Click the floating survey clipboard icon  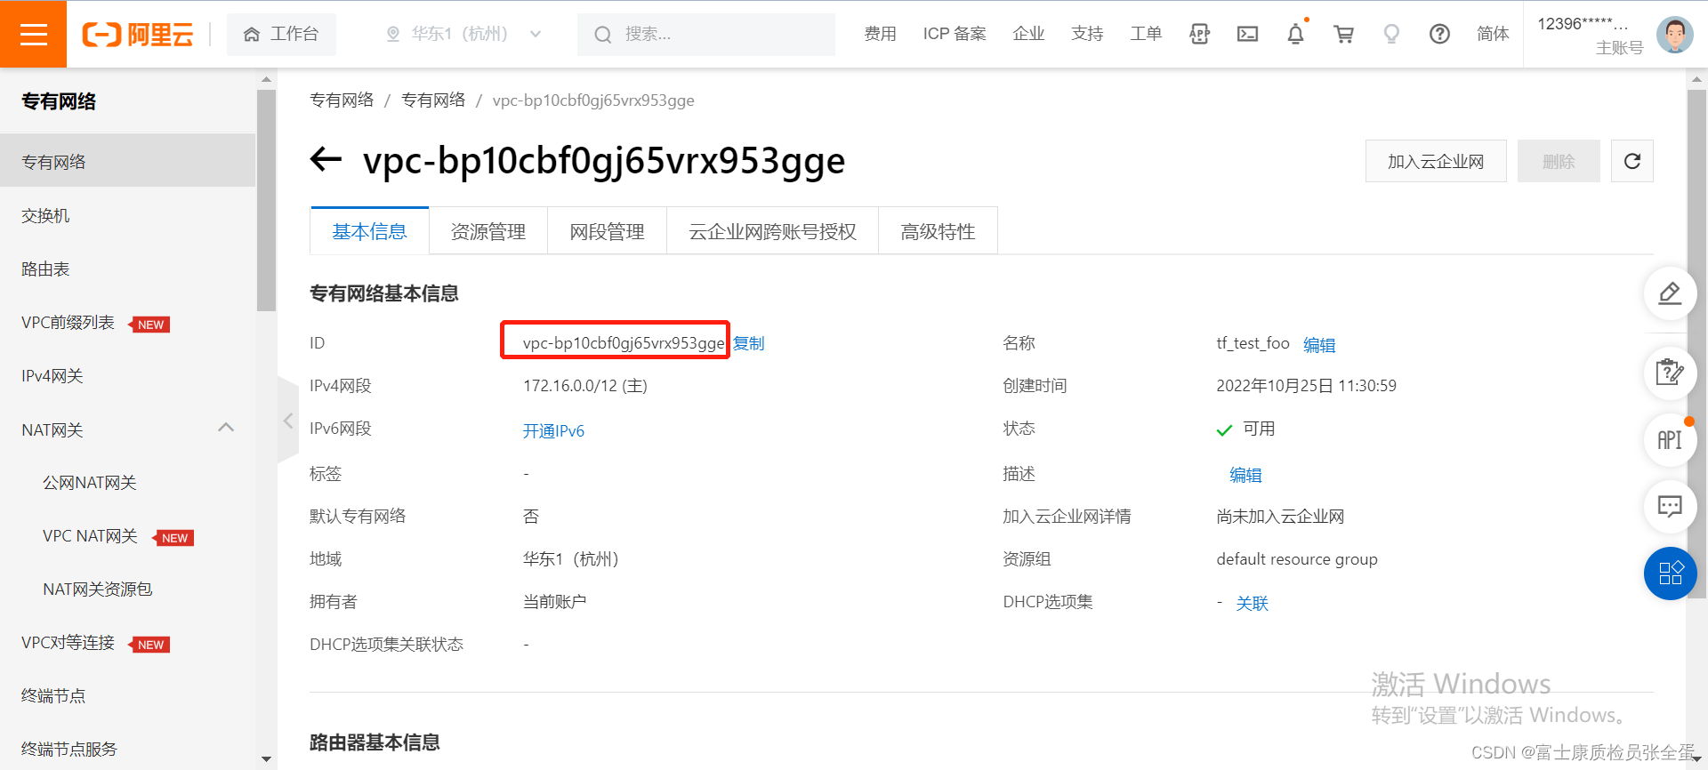tap(1670, 373)
